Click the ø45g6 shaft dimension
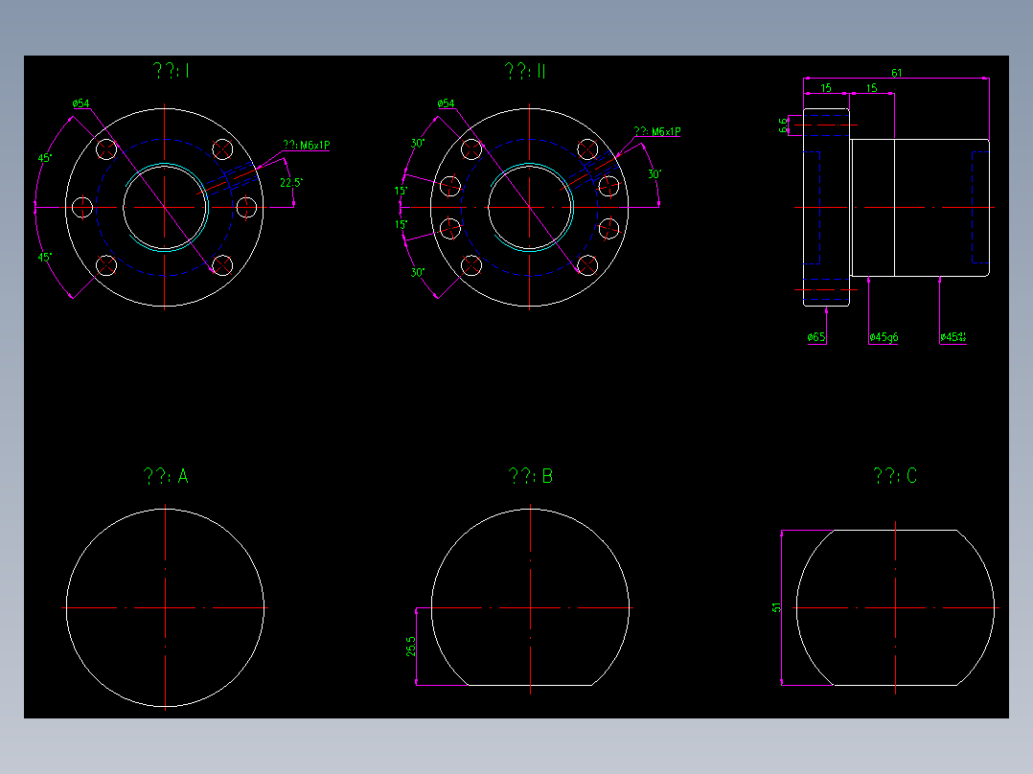Screen dimensions: 1033x774 pyautogui.click(x=883, y=335)
